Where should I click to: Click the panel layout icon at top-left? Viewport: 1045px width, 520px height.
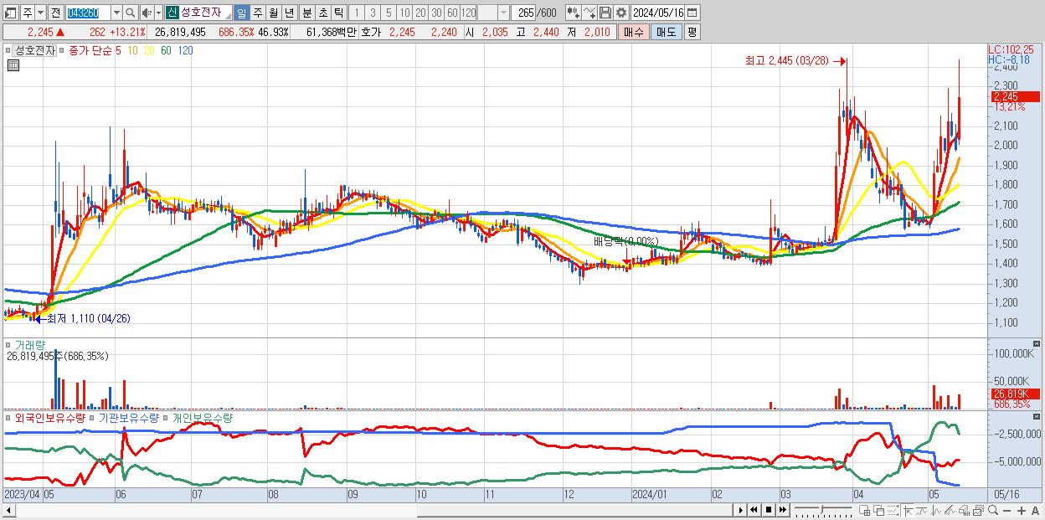(10, 13)
